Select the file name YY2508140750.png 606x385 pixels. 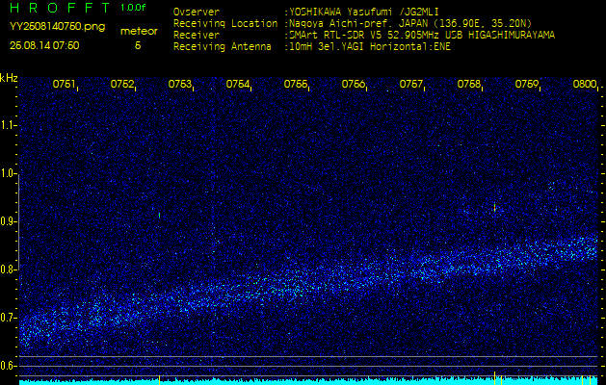tap(57, 27)
